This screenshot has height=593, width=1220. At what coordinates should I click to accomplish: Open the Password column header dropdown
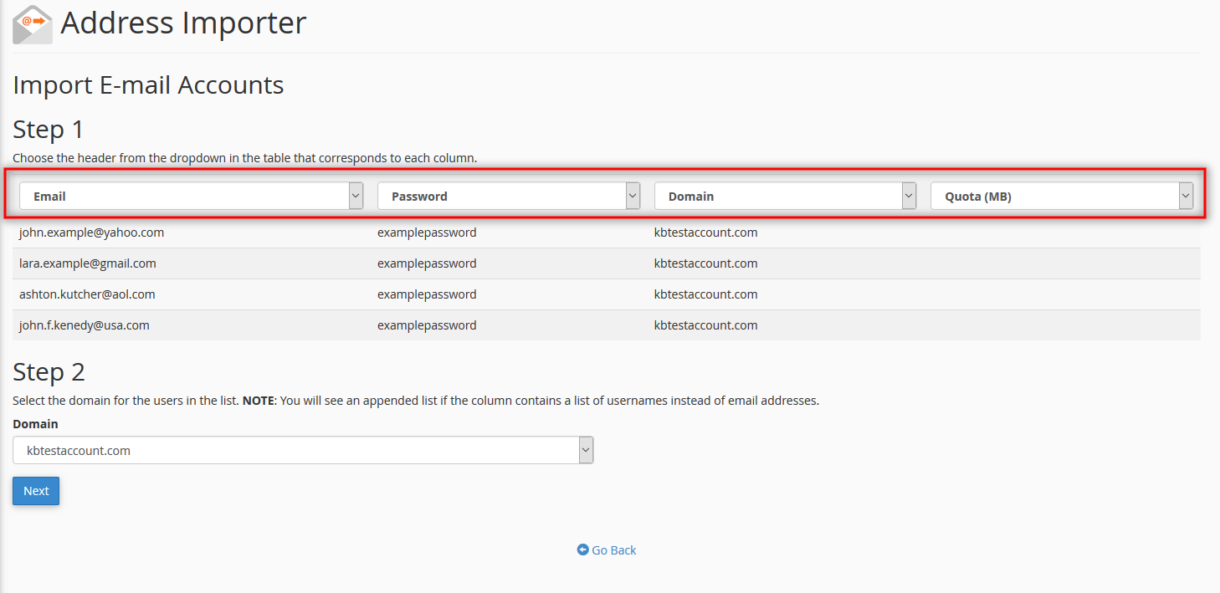click(506, 195)
